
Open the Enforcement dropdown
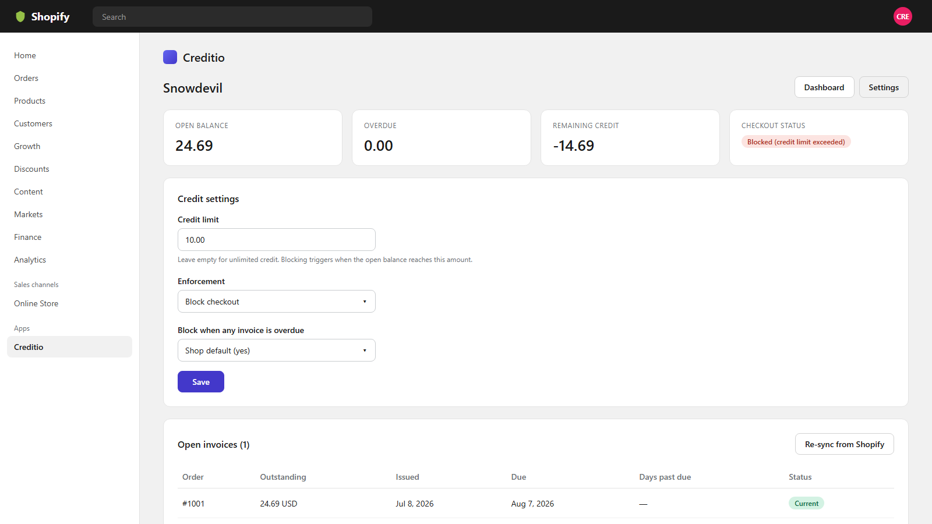coord(277,302)
